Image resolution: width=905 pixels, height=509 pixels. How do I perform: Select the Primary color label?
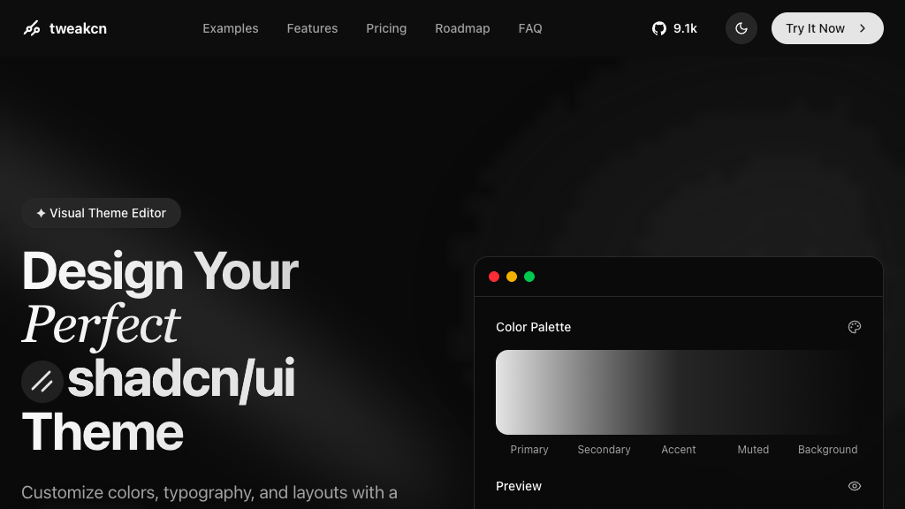tap(529, 450)
